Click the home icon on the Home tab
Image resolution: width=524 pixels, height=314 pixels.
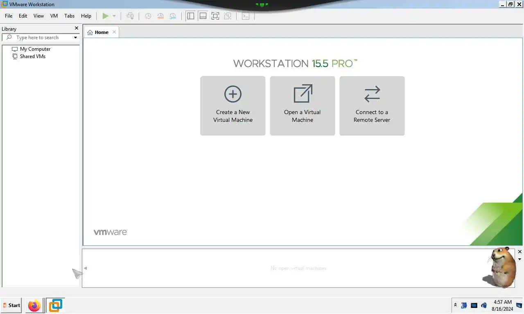coord(90,32)
